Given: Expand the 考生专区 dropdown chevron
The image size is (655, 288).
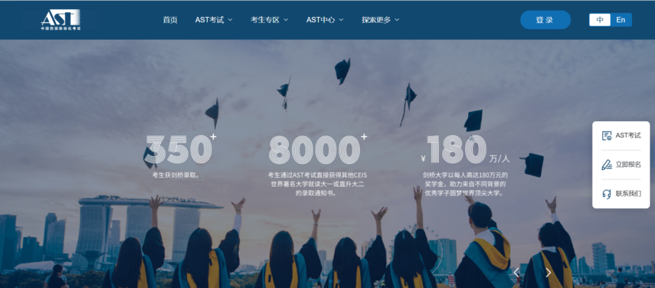Looking at the screenshot, I should point(286,19).
